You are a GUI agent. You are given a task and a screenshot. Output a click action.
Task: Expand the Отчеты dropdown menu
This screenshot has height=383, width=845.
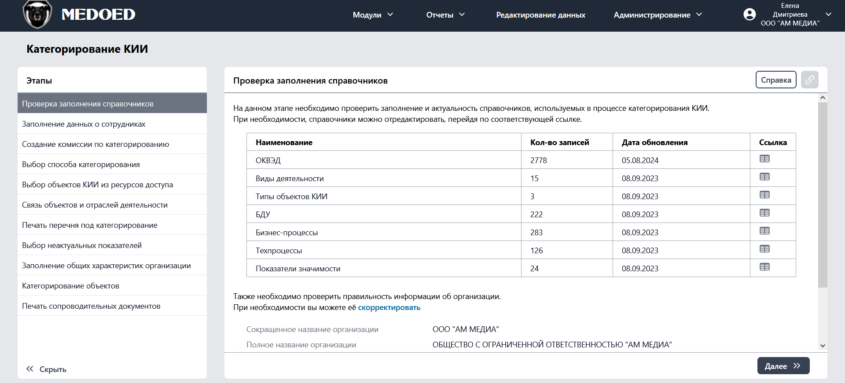click(445, 15)
